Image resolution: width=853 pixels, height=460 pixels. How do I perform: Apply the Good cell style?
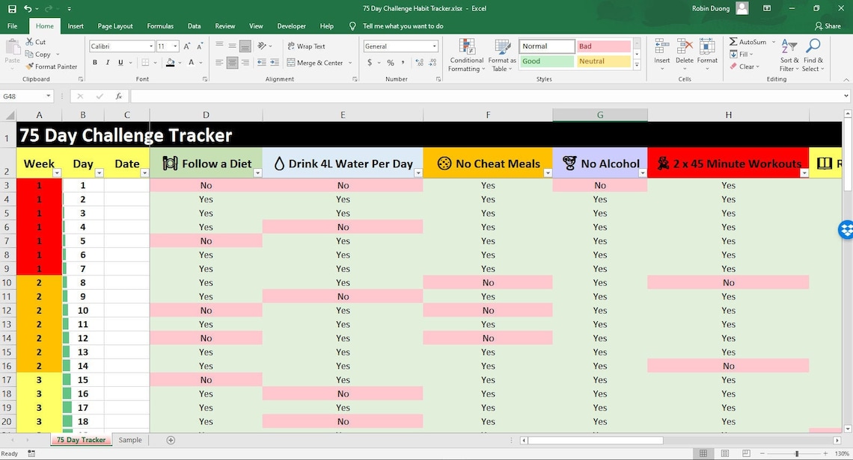pos(547,60)
